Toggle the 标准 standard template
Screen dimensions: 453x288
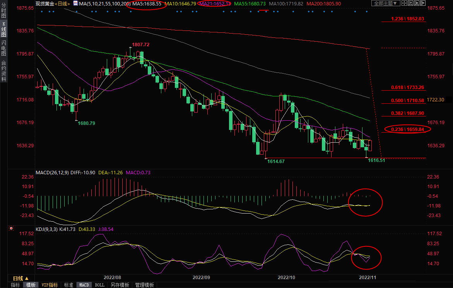click(x=68, y=285)
